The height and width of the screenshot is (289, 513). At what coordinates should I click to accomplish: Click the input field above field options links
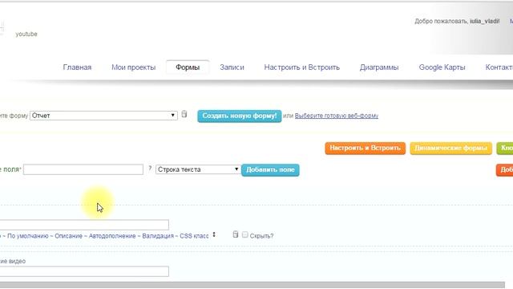tap(84, 225)
